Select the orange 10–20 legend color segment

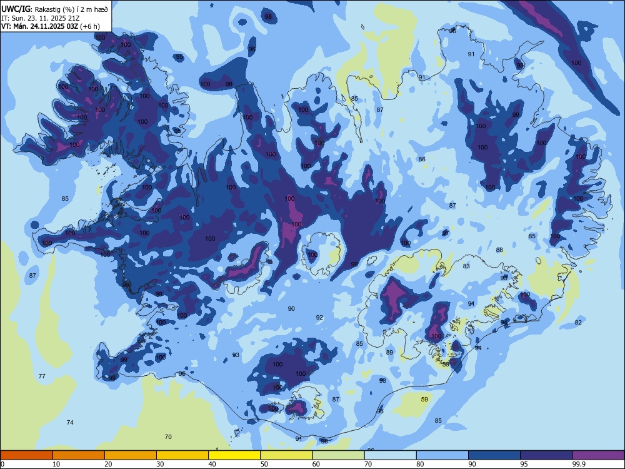click(x=79, y=455)
